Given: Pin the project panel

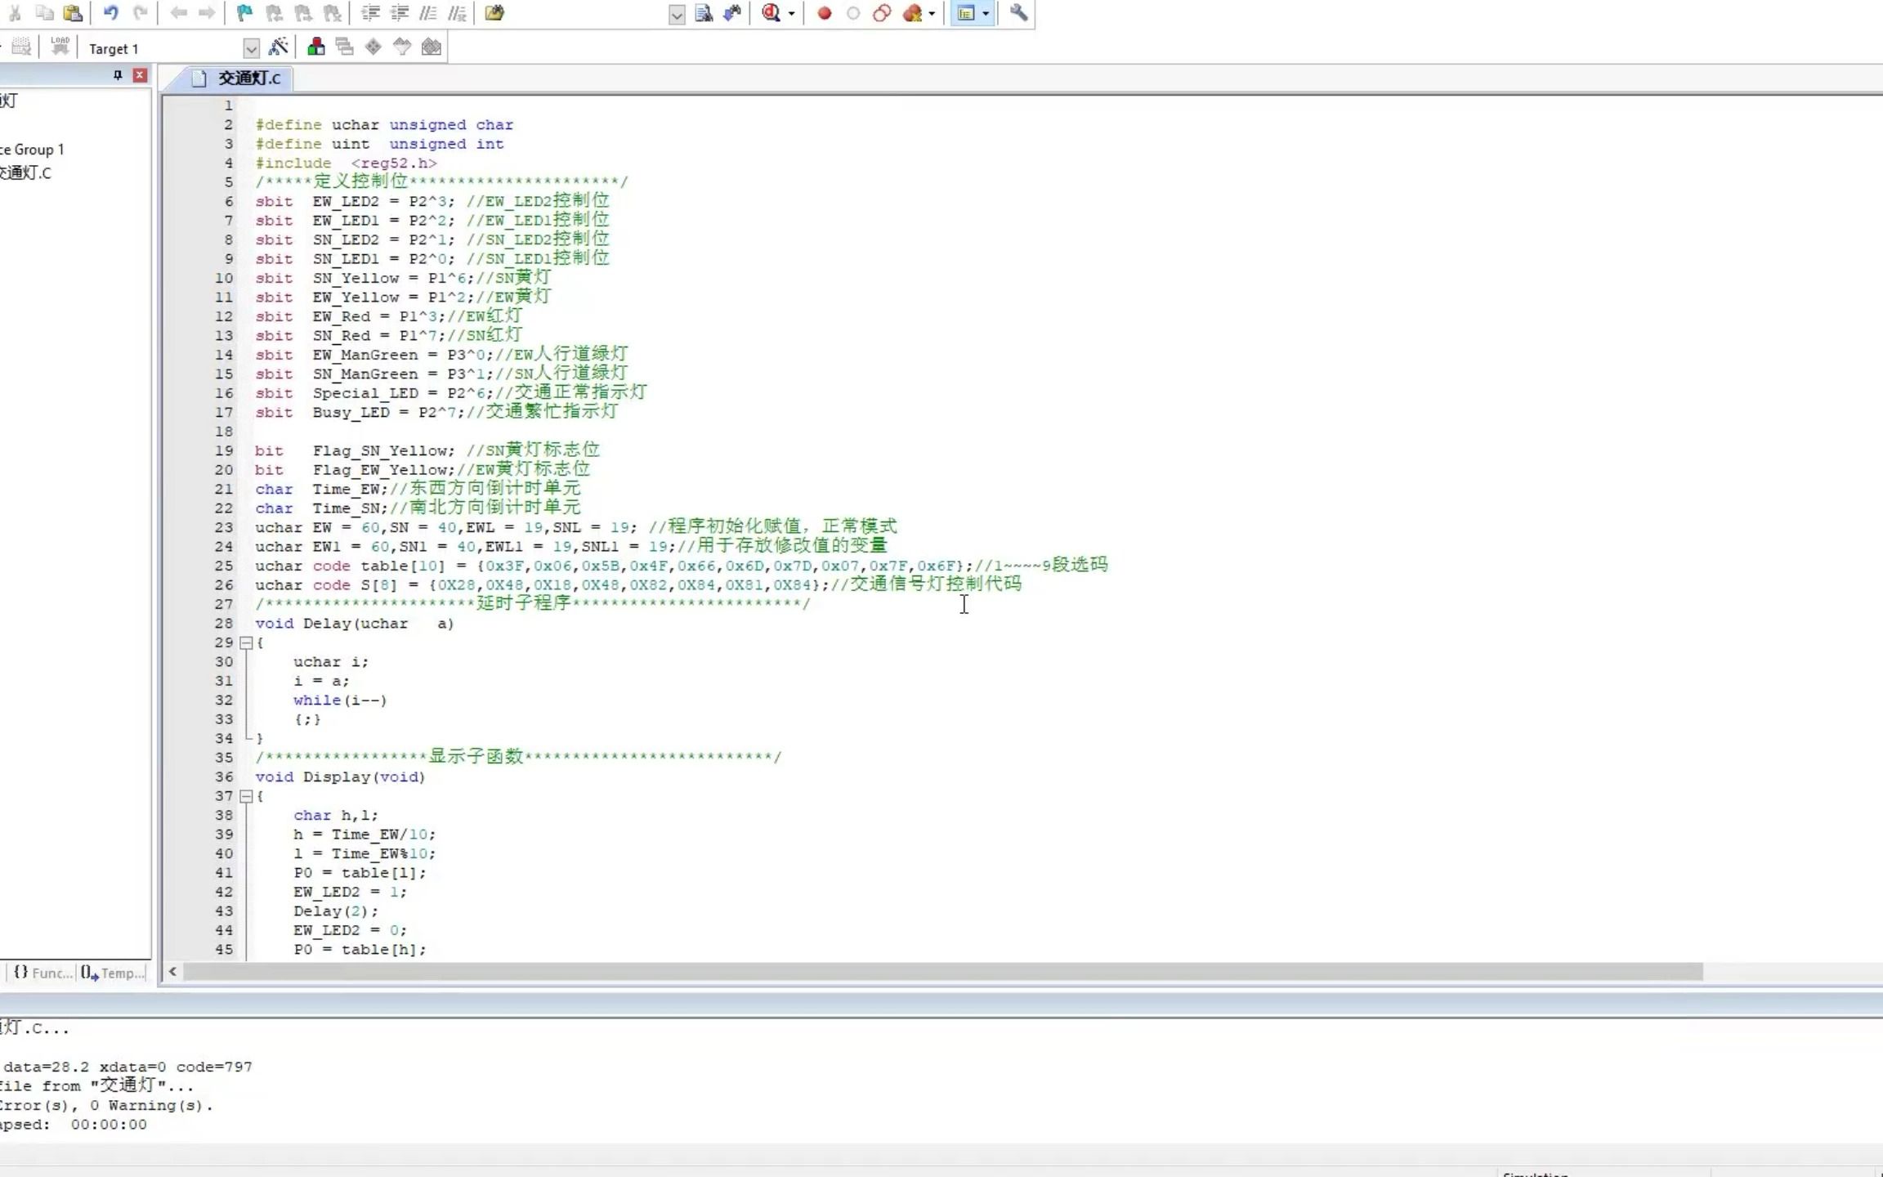Looking at the screenshot, I should (x=118, y=75).
